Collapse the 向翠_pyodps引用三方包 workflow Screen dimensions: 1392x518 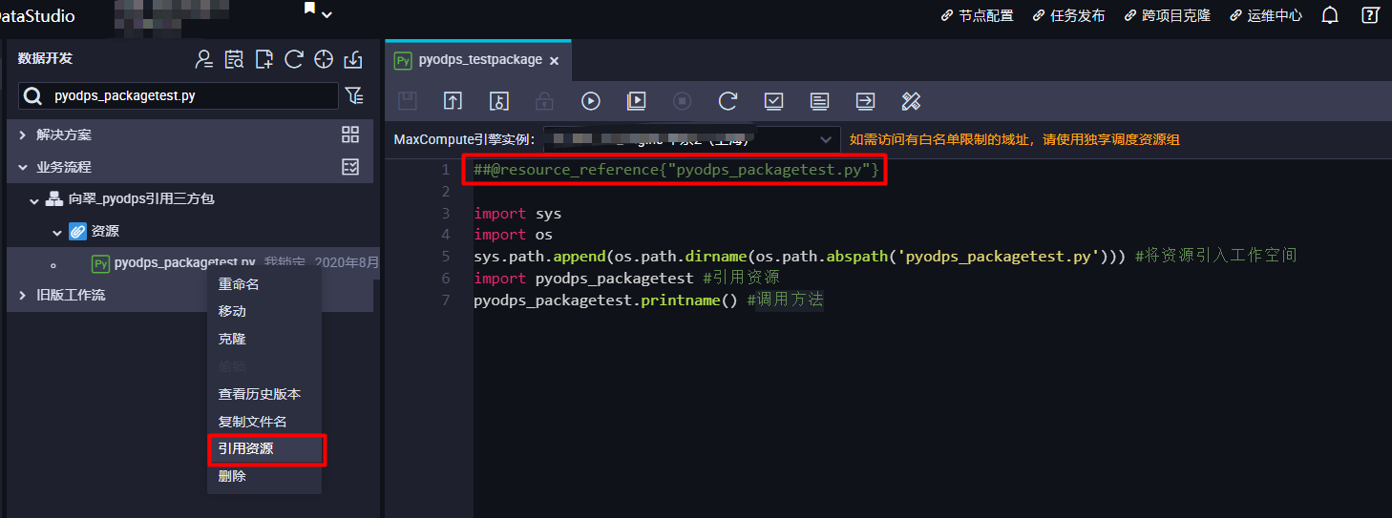[x=34, y=200]
